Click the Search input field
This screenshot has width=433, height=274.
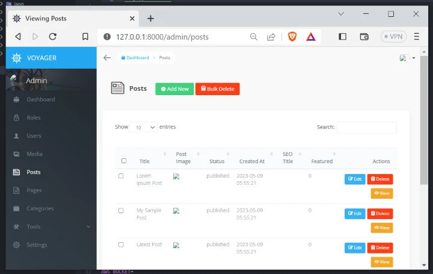[x=367, y=127]
